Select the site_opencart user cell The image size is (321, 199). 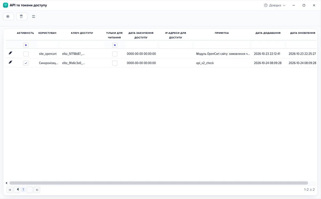pyautogui.click(x=48, y=54)
